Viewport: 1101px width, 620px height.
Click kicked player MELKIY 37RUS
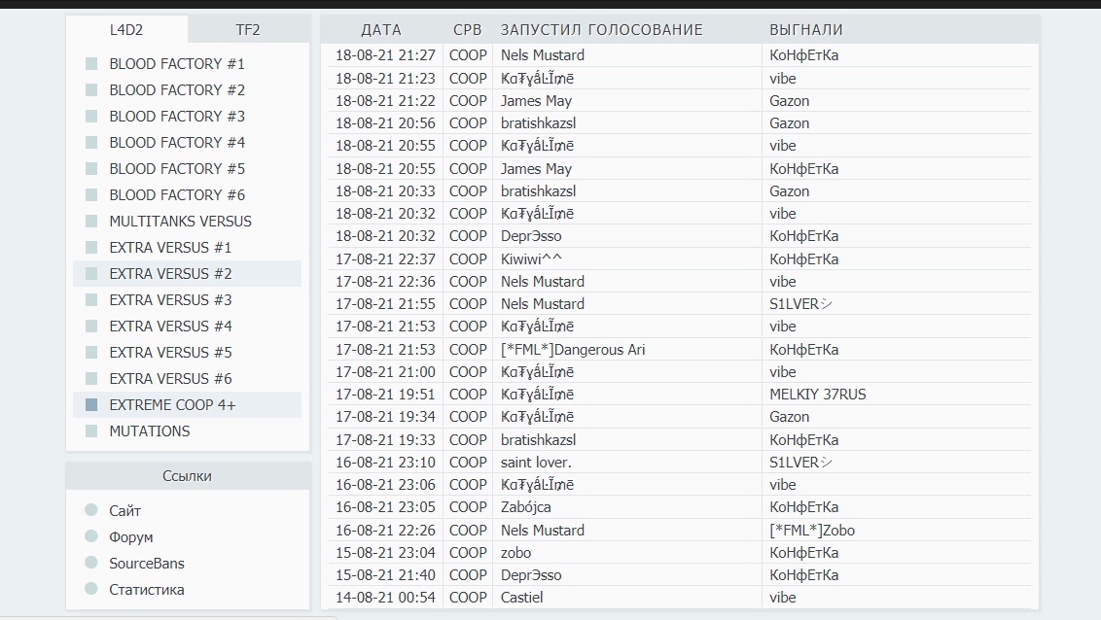pyautogui.click(x=817, y=395)
